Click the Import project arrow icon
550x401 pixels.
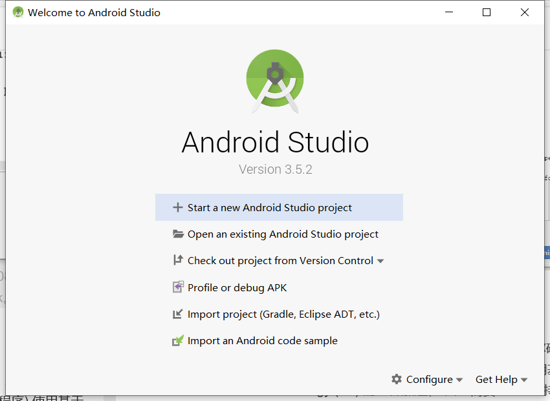tap(178, 314)
